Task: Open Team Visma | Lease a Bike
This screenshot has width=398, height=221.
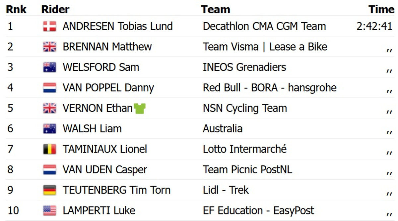Action: point(265,47)
